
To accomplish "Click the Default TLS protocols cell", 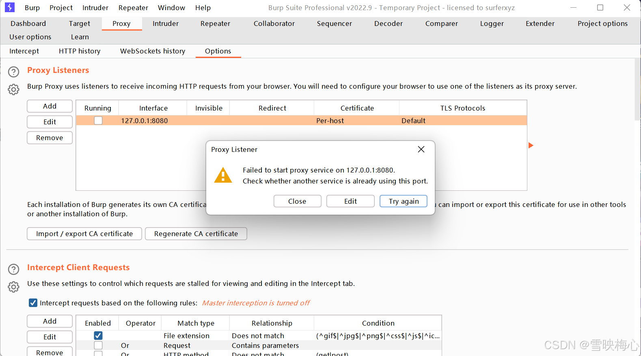I will click(463, 121).
